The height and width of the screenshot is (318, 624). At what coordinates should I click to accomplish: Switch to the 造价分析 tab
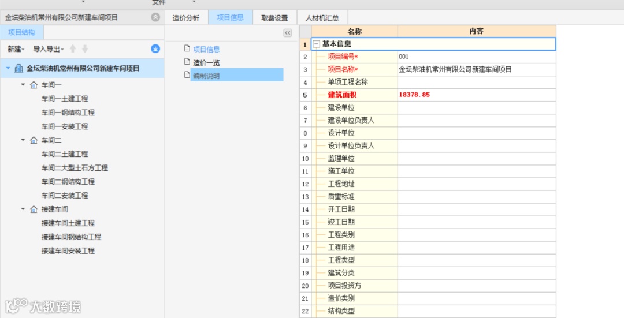186,18
